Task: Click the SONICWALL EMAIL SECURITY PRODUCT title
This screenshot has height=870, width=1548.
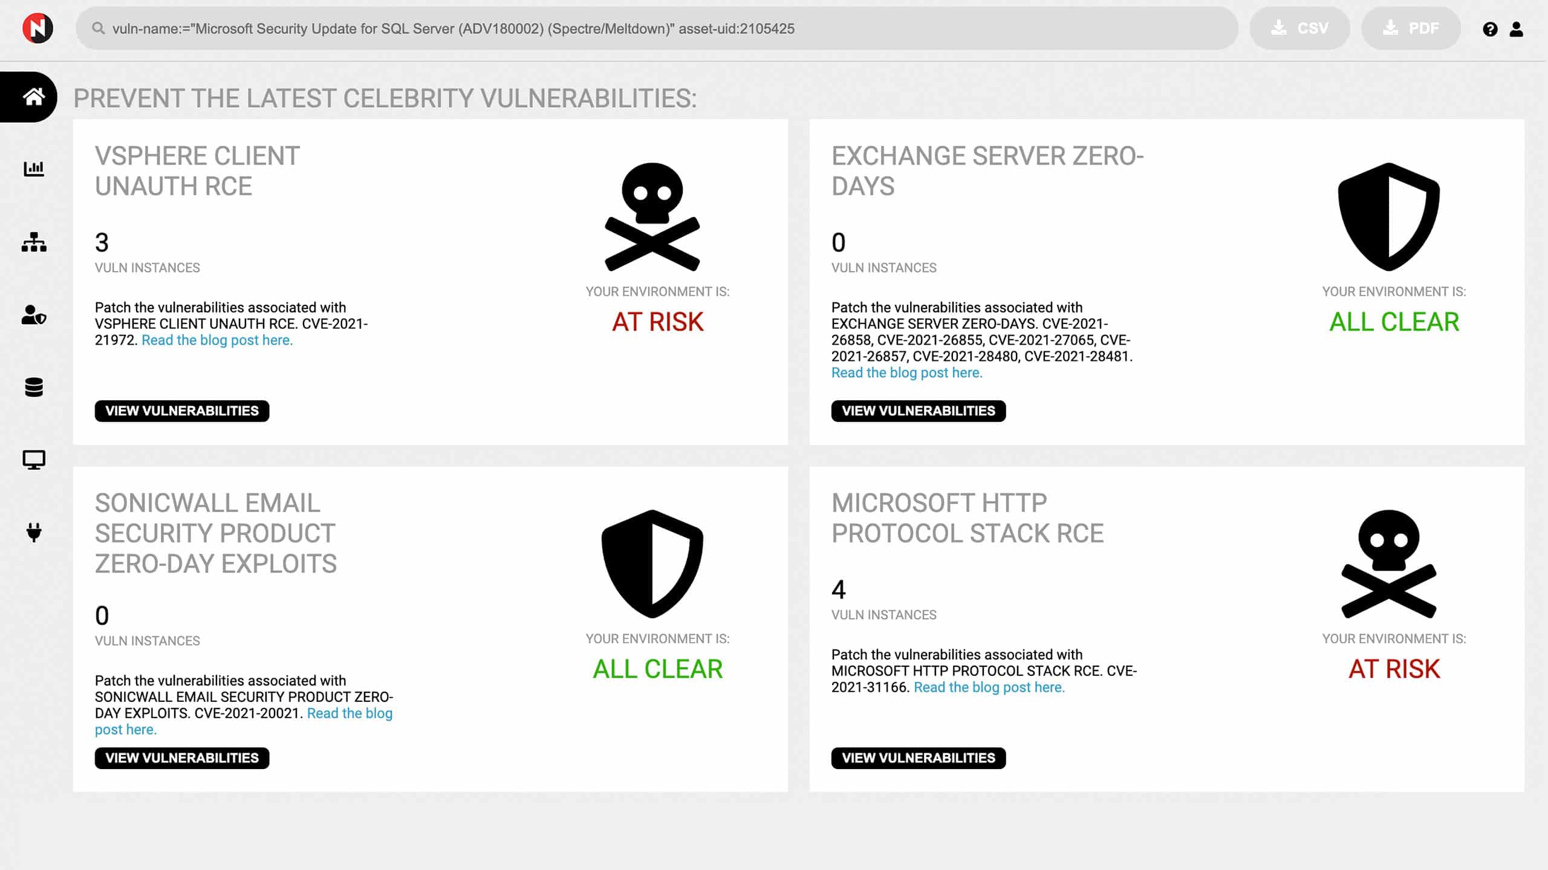Action: (215, 533)
